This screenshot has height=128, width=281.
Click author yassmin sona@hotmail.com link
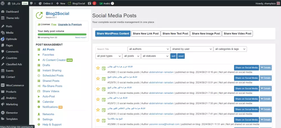pyautogui.click(x=164, y=124)
